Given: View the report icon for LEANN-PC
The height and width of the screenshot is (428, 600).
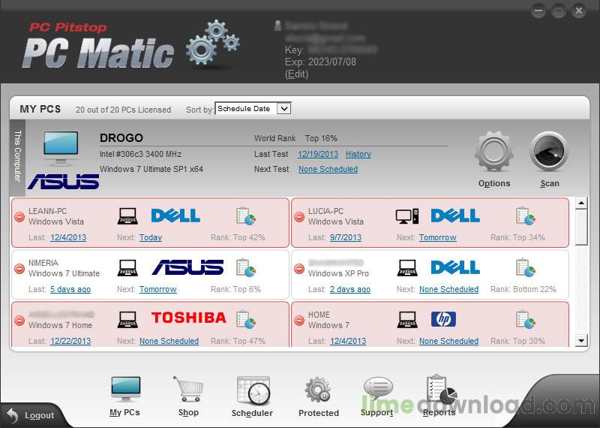Looking at the screenshot, I should click(246, 216).
